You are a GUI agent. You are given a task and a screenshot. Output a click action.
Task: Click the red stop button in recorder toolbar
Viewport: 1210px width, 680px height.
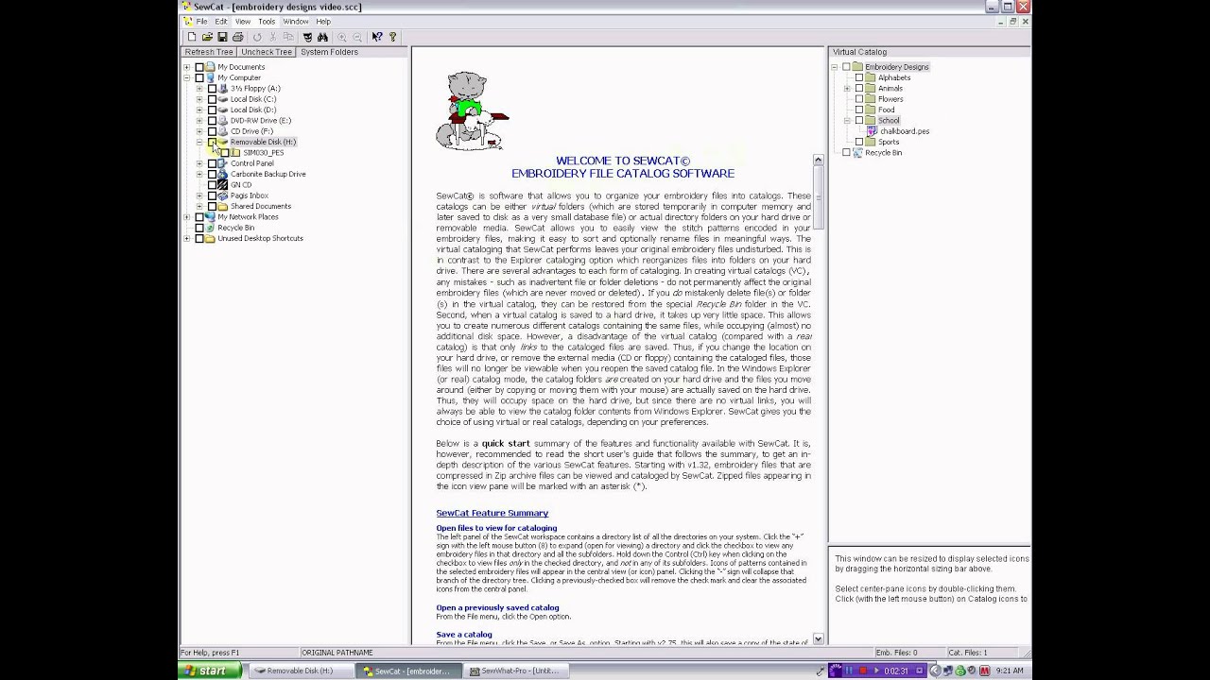pos(862,671)
